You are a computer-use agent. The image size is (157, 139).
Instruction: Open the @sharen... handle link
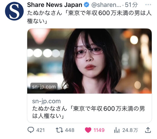[x=106, y=5]
